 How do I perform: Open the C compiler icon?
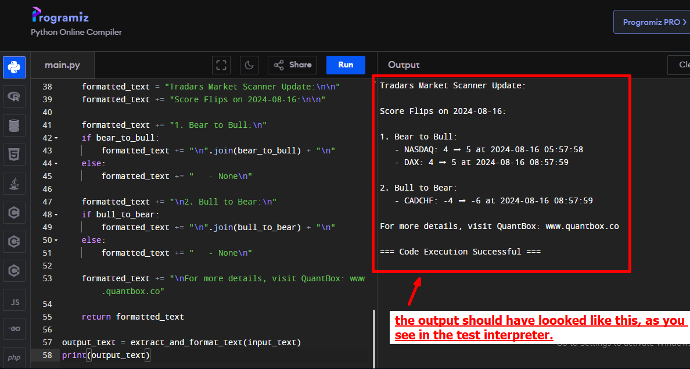tap(14, 213)
